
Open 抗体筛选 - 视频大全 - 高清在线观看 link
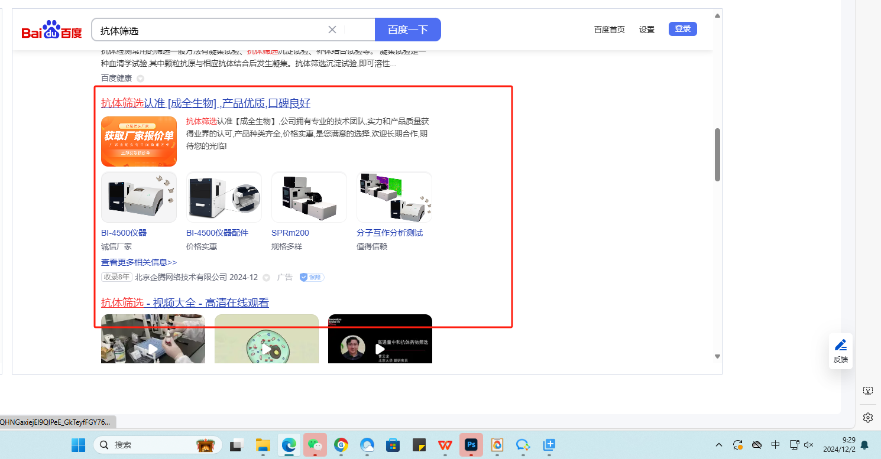click(185, 303)
